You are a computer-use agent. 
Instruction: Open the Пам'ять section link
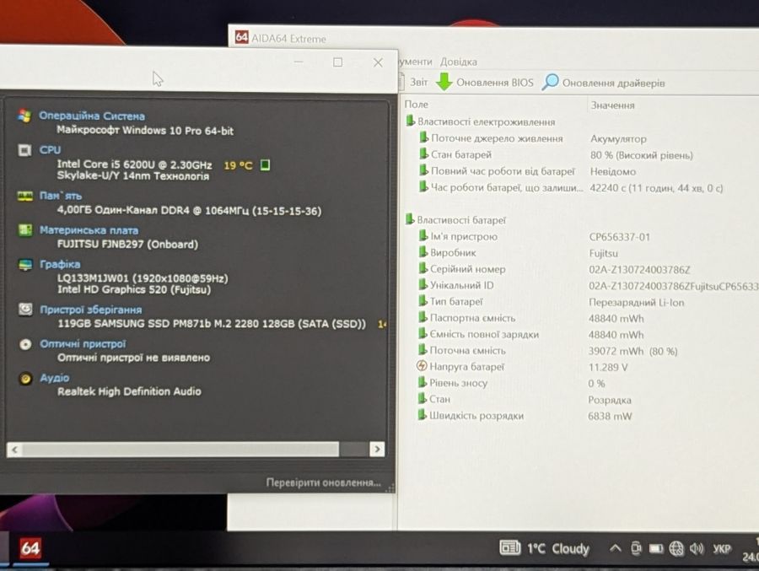pyautogui.click(x=61, y=196)
